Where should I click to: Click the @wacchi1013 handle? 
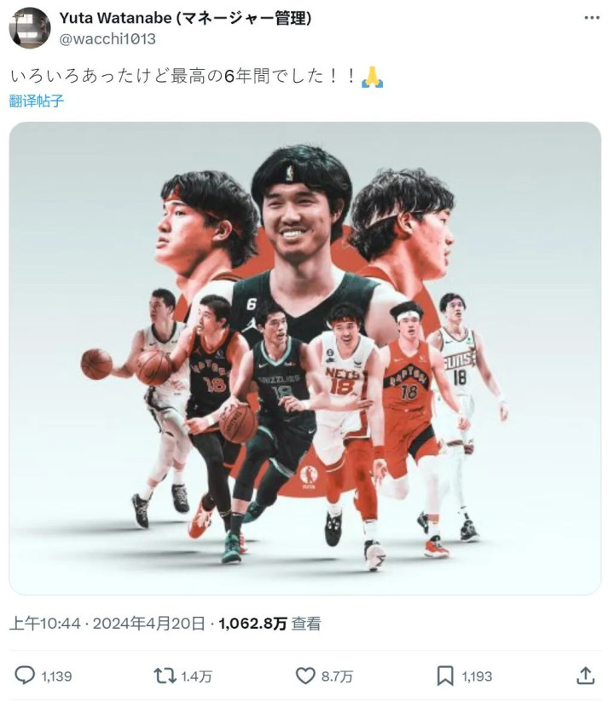pyautogui.click(x=107, y=39)
